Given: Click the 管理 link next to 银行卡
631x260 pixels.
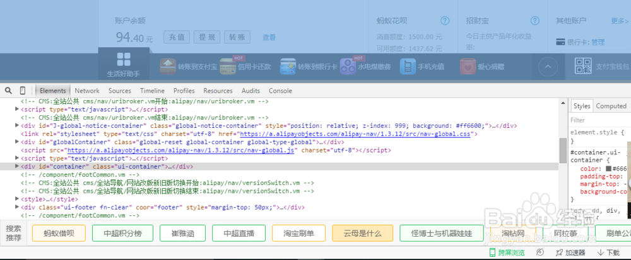Looking at the screenshot, I should click(598, 42).
